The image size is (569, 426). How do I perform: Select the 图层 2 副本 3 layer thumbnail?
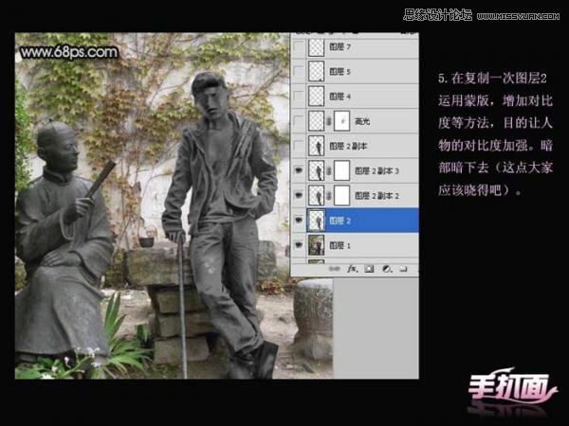pyautogui.click(x=316, y=170)
